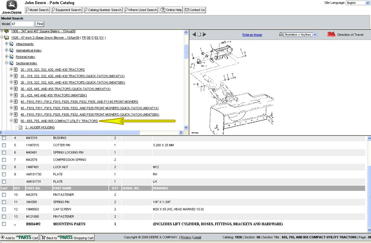Click the next illustration right arrow
This screenshot has width=371, height=243.
[x=204, y=34]
